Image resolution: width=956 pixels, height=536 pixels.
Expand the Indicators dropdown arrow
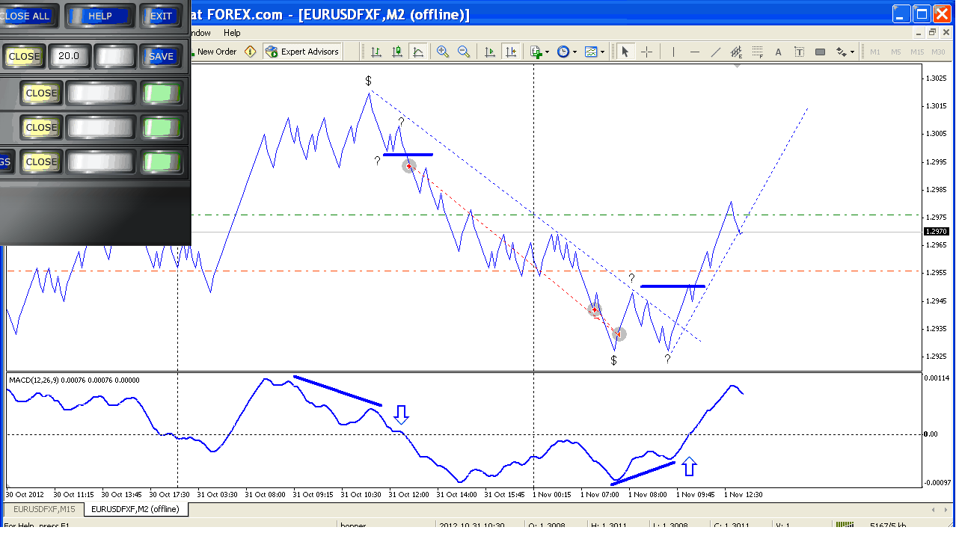pos(548,52)
